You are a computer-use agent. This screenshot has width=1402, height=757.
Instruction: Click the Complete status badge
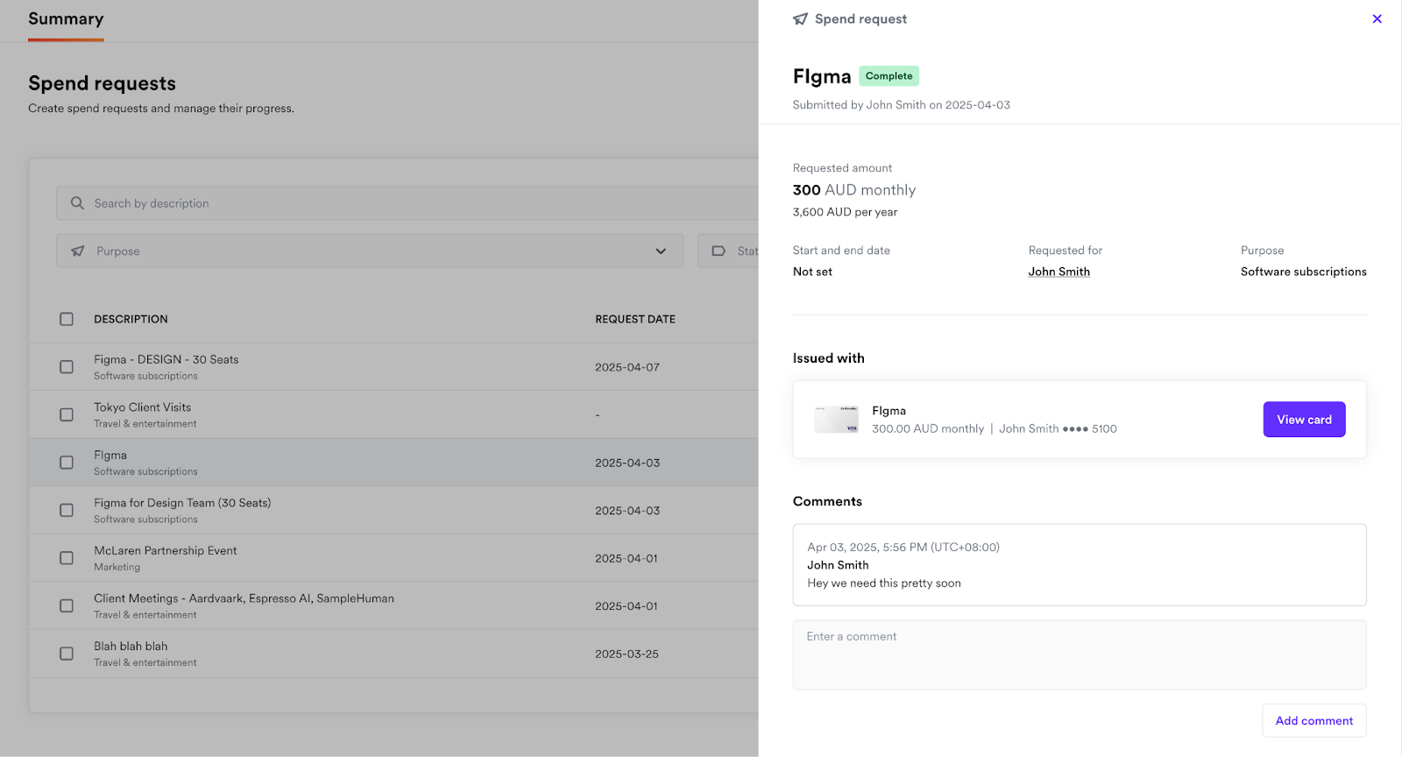click(889, 76)
